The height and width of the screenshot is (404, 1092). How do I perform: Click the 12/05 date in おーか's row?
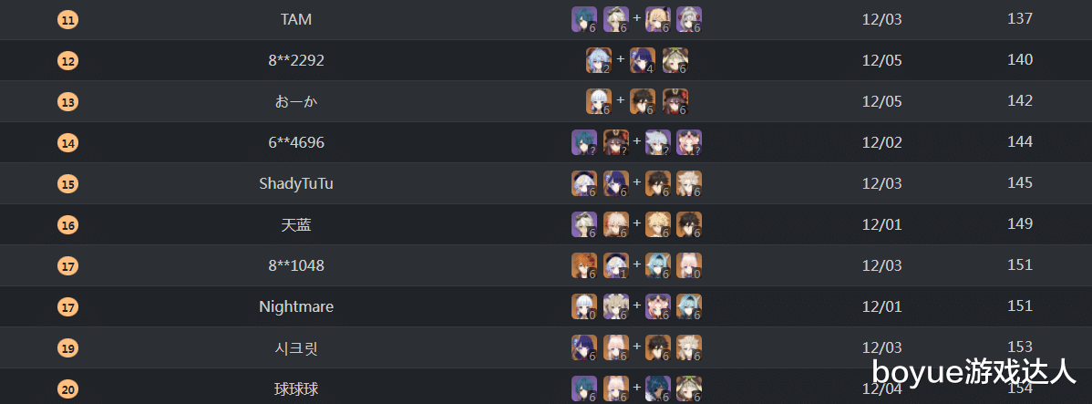click(x=881, y=101)
